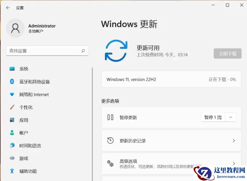Image resolution: width=247 pixels, height=181 pixels.
Task: Minimize the settings window
Action: tap(213, 5)
